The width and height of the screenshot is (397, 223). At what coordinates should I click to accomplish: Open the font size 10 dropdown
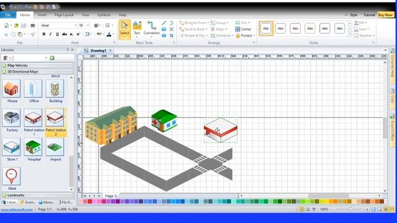tap(88, 25)
